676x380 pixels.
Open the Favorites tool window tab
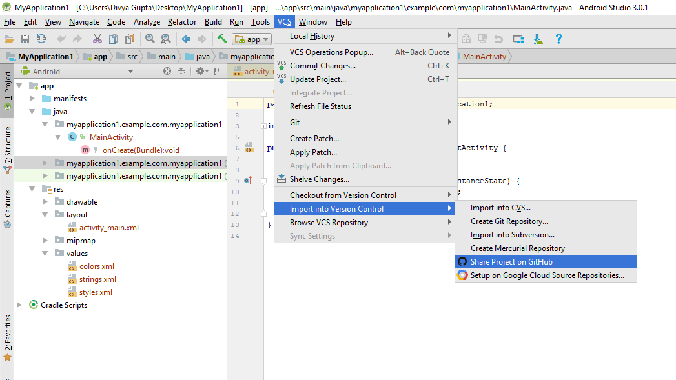pos(7,338)
